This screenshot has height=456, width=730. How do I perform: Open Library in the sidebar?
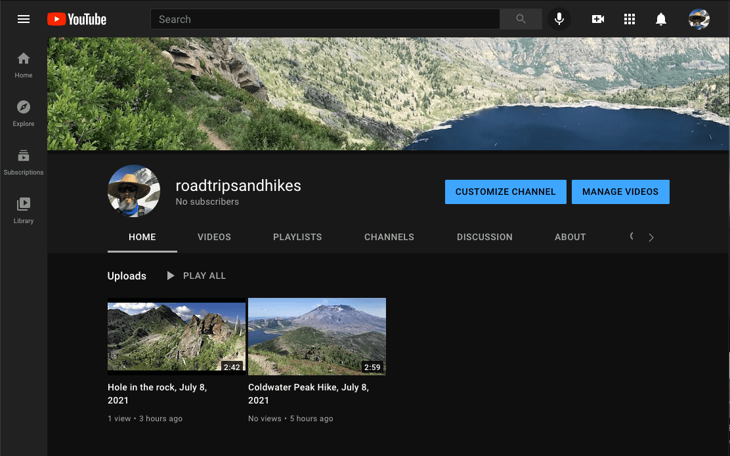[x=23, y=211]
